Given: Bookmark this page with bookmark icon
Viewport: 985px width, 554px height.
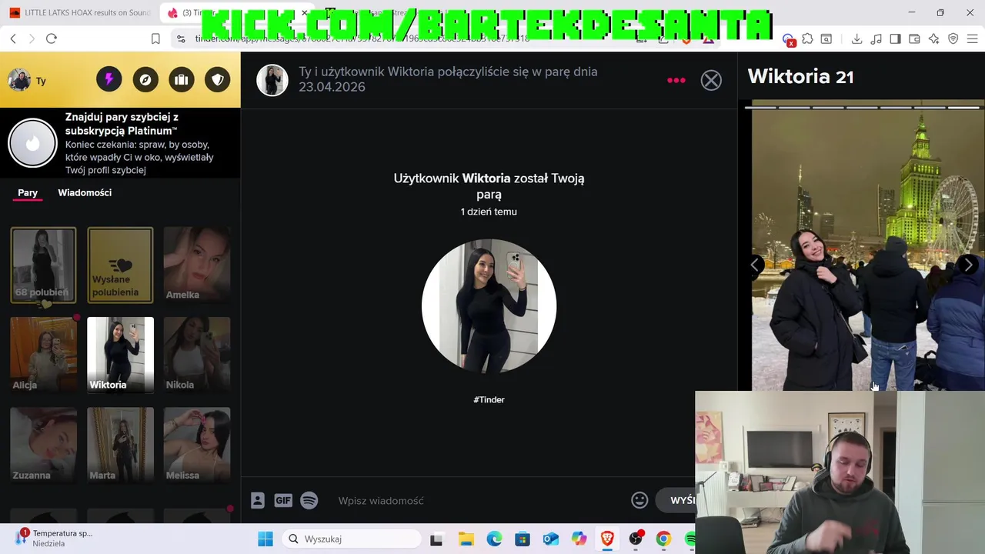Looking at the screenshot, I should click(155, 38).
